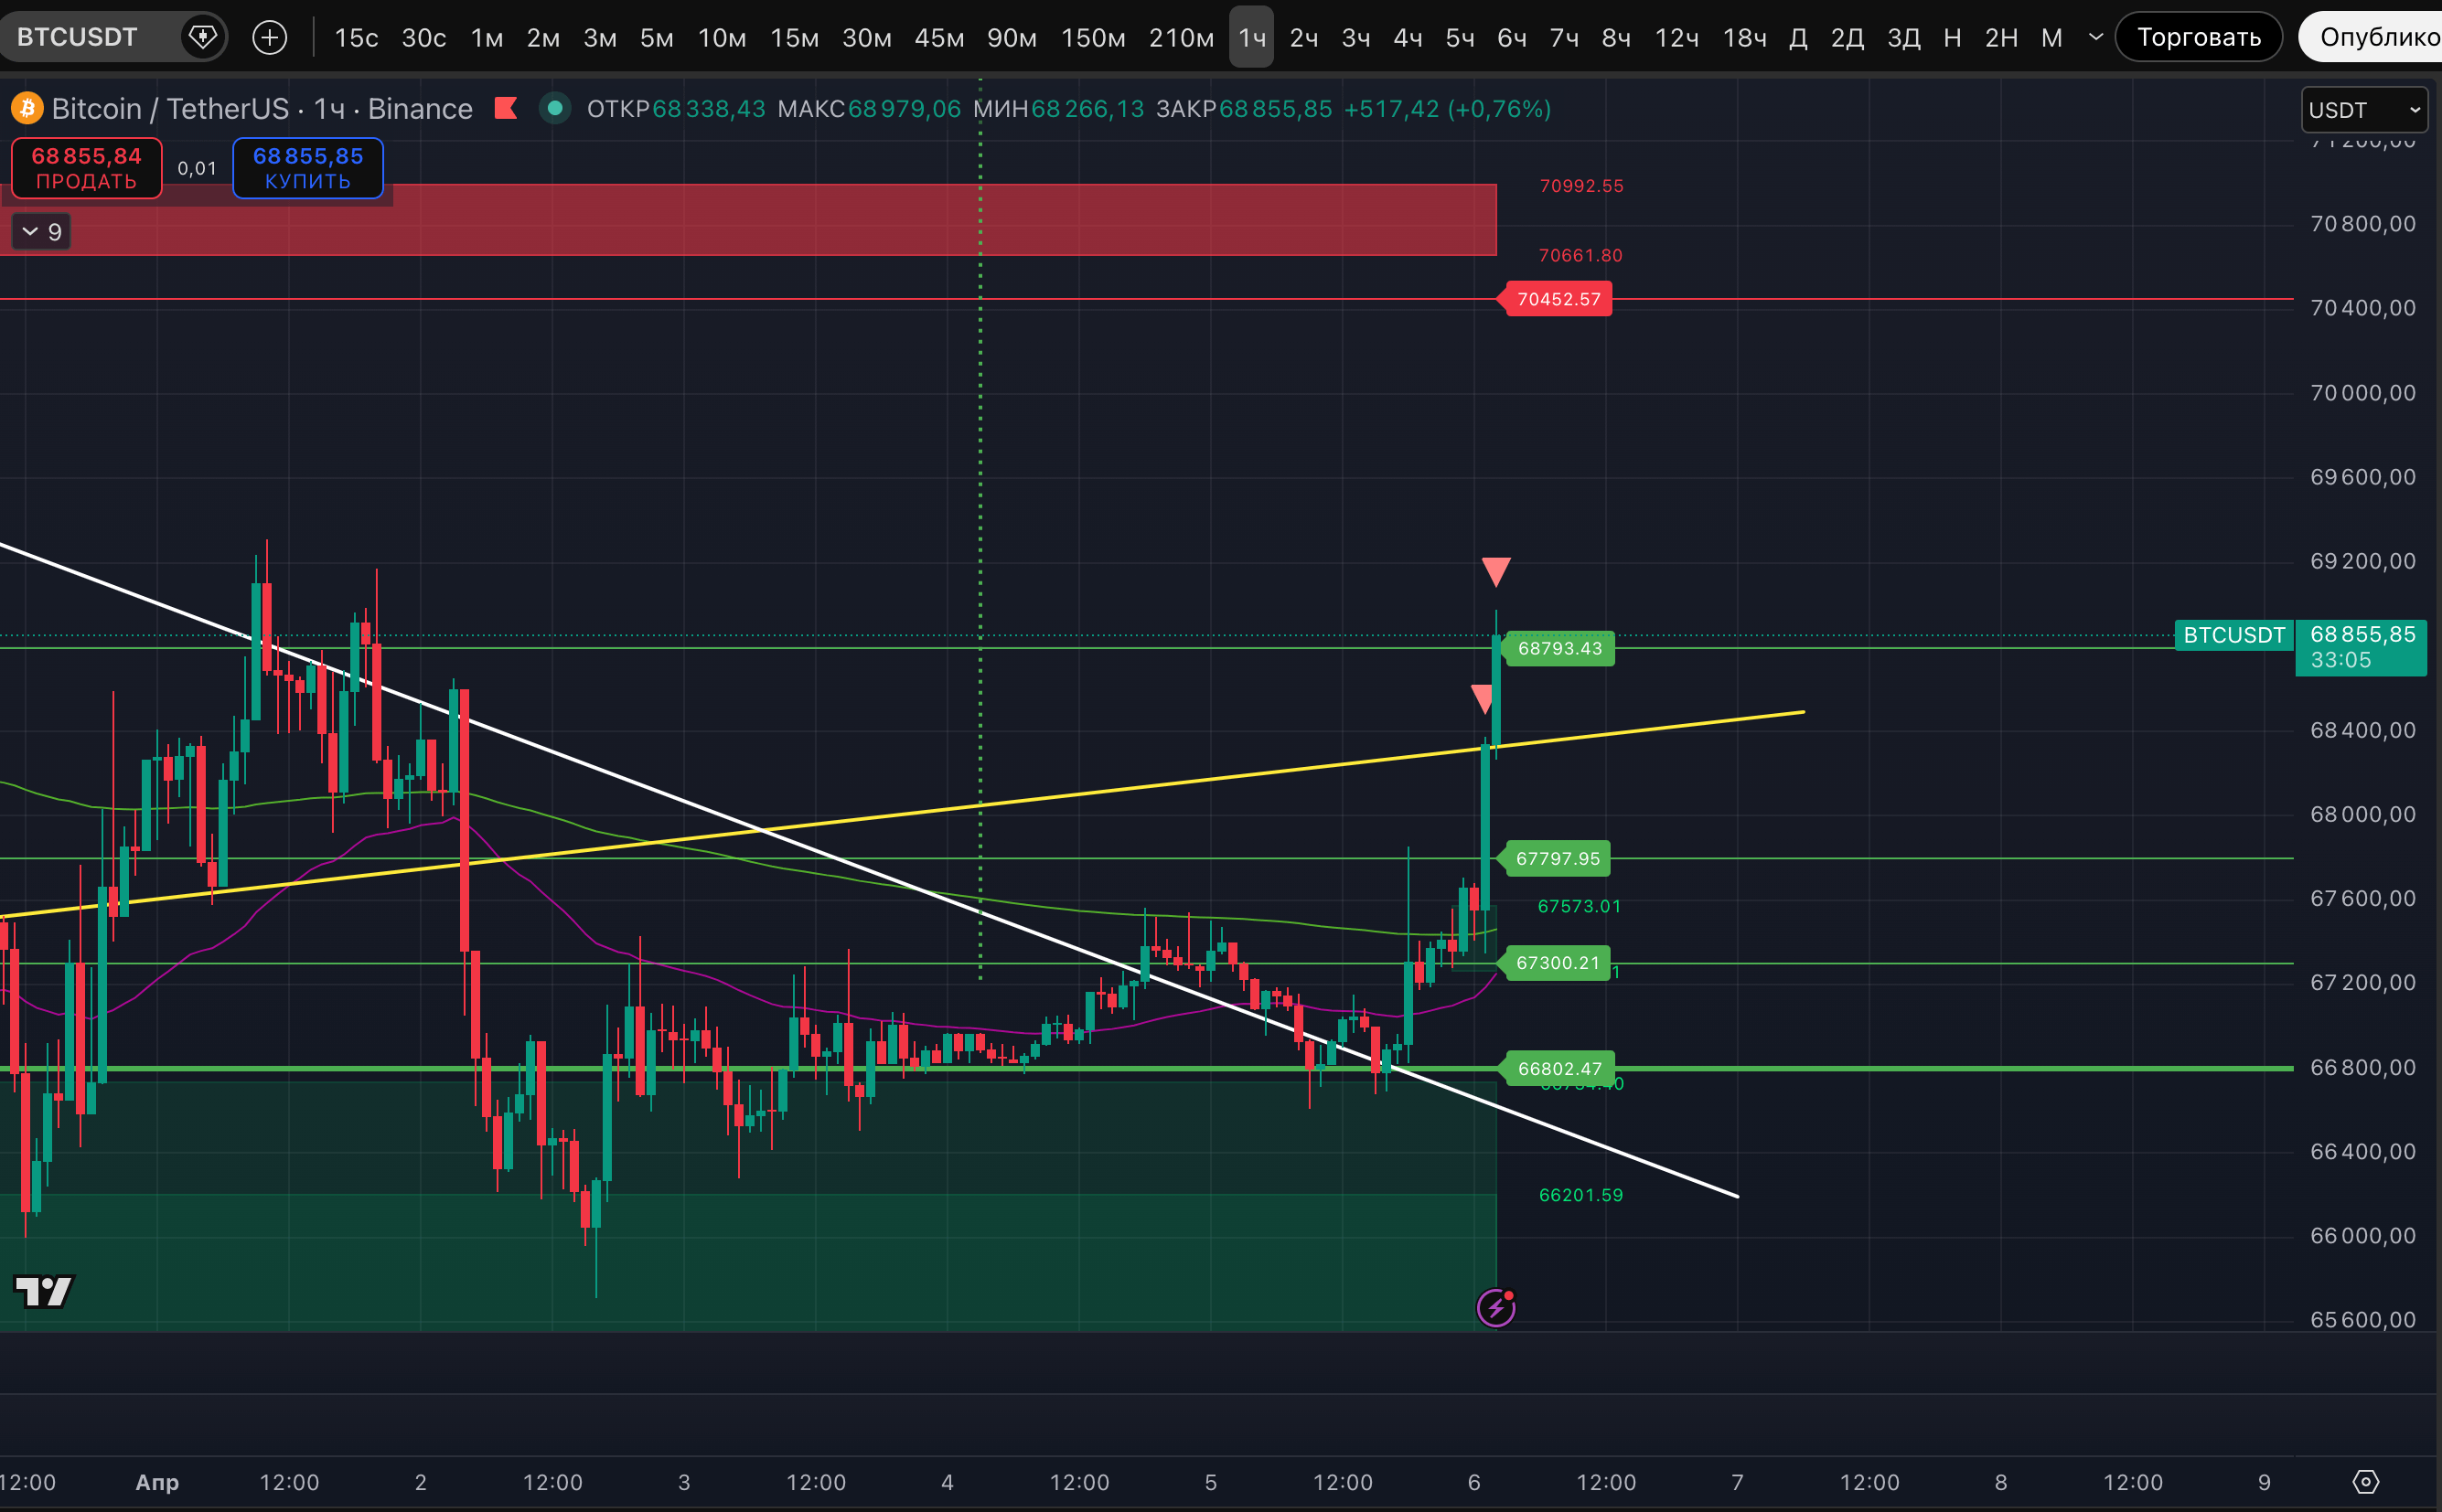The image size is (2442, 1512).
Task: Open chart settings gear at bottom right
Action: pos(2365,1481)
